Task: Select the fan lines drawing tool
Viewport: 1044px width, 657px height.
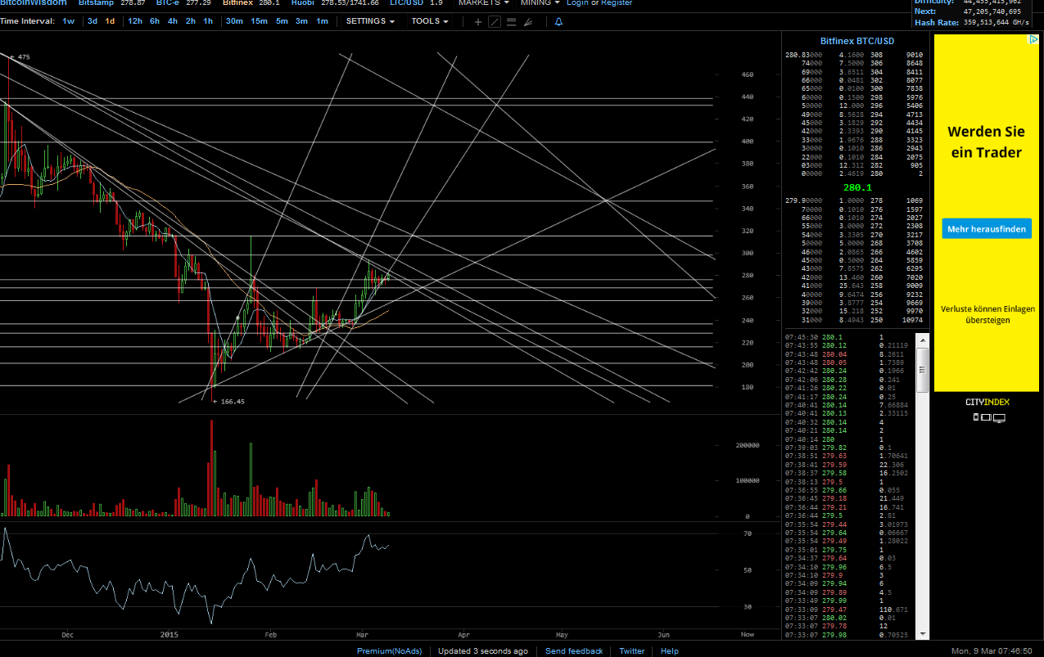Action: (527, 21)
